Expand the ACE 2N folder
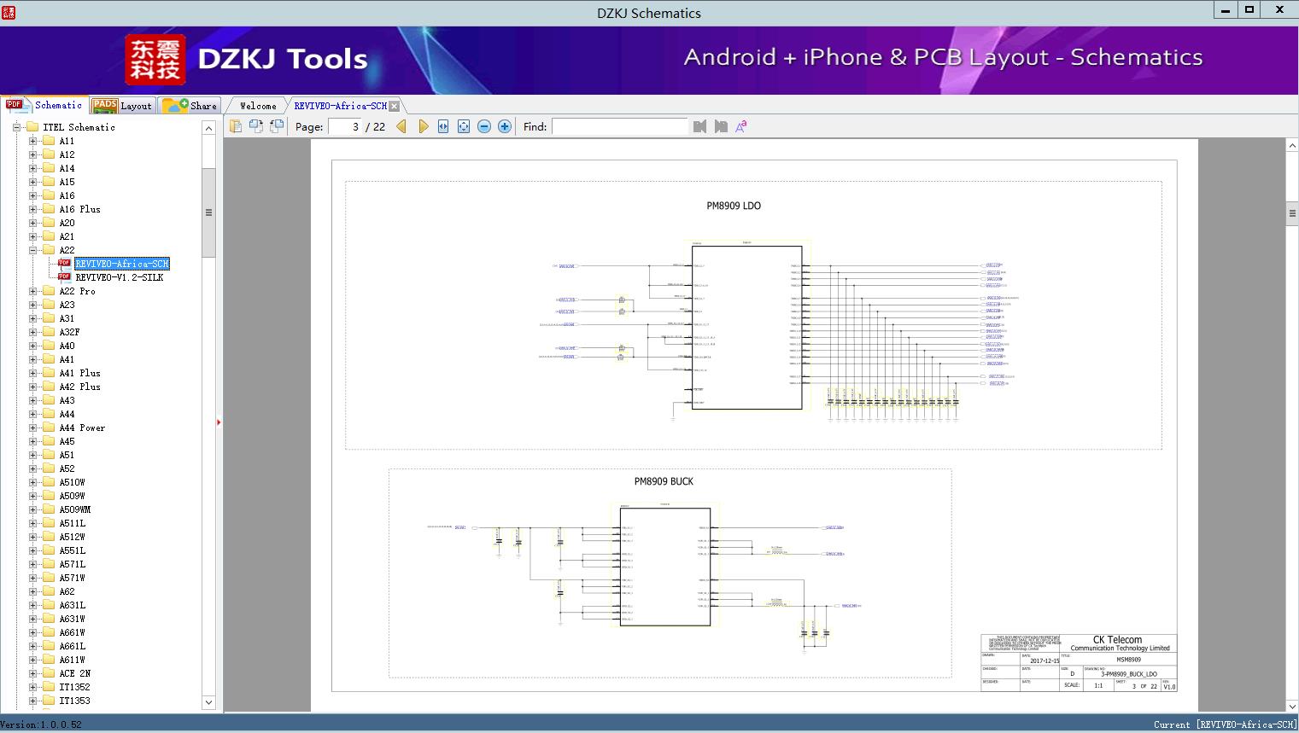1299x733 pixels. pos(33,673)
